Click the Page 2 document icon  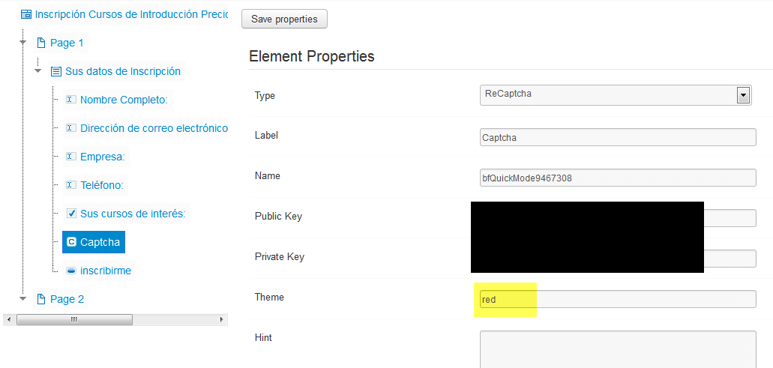coord(41,299)
